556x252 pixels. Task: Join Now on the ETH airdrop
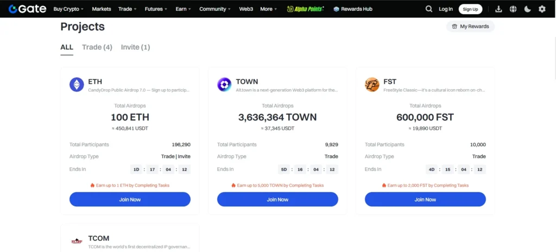(x=130, y=199)
